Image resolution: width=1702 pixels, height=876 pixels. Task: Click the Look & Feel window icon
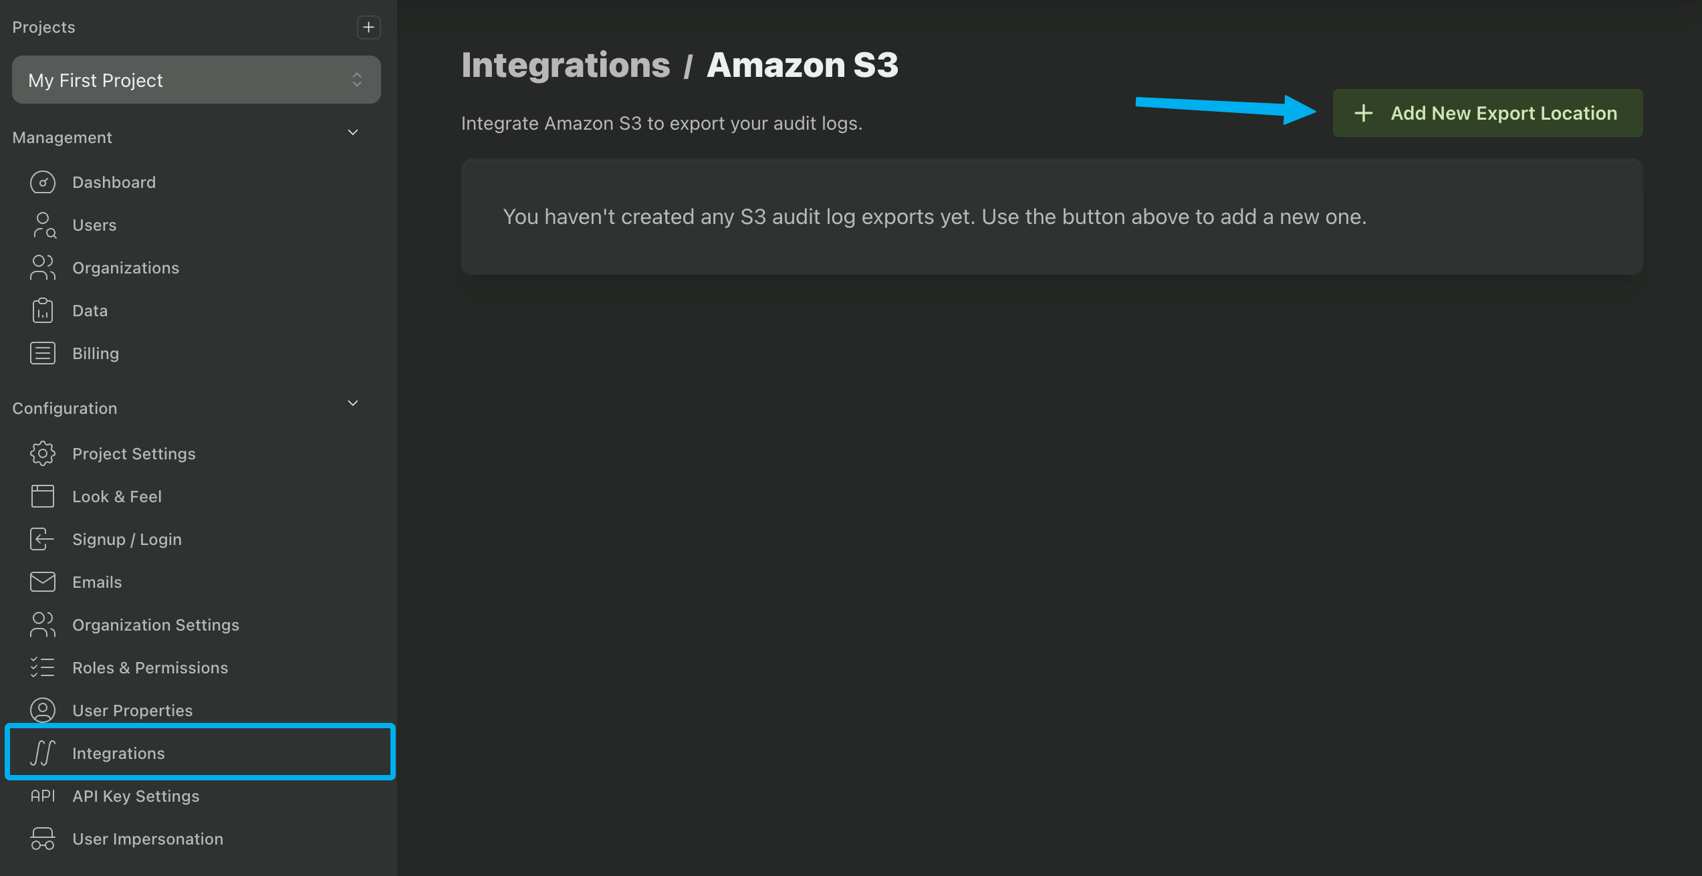pyautogui.click(x=43, y=496)
